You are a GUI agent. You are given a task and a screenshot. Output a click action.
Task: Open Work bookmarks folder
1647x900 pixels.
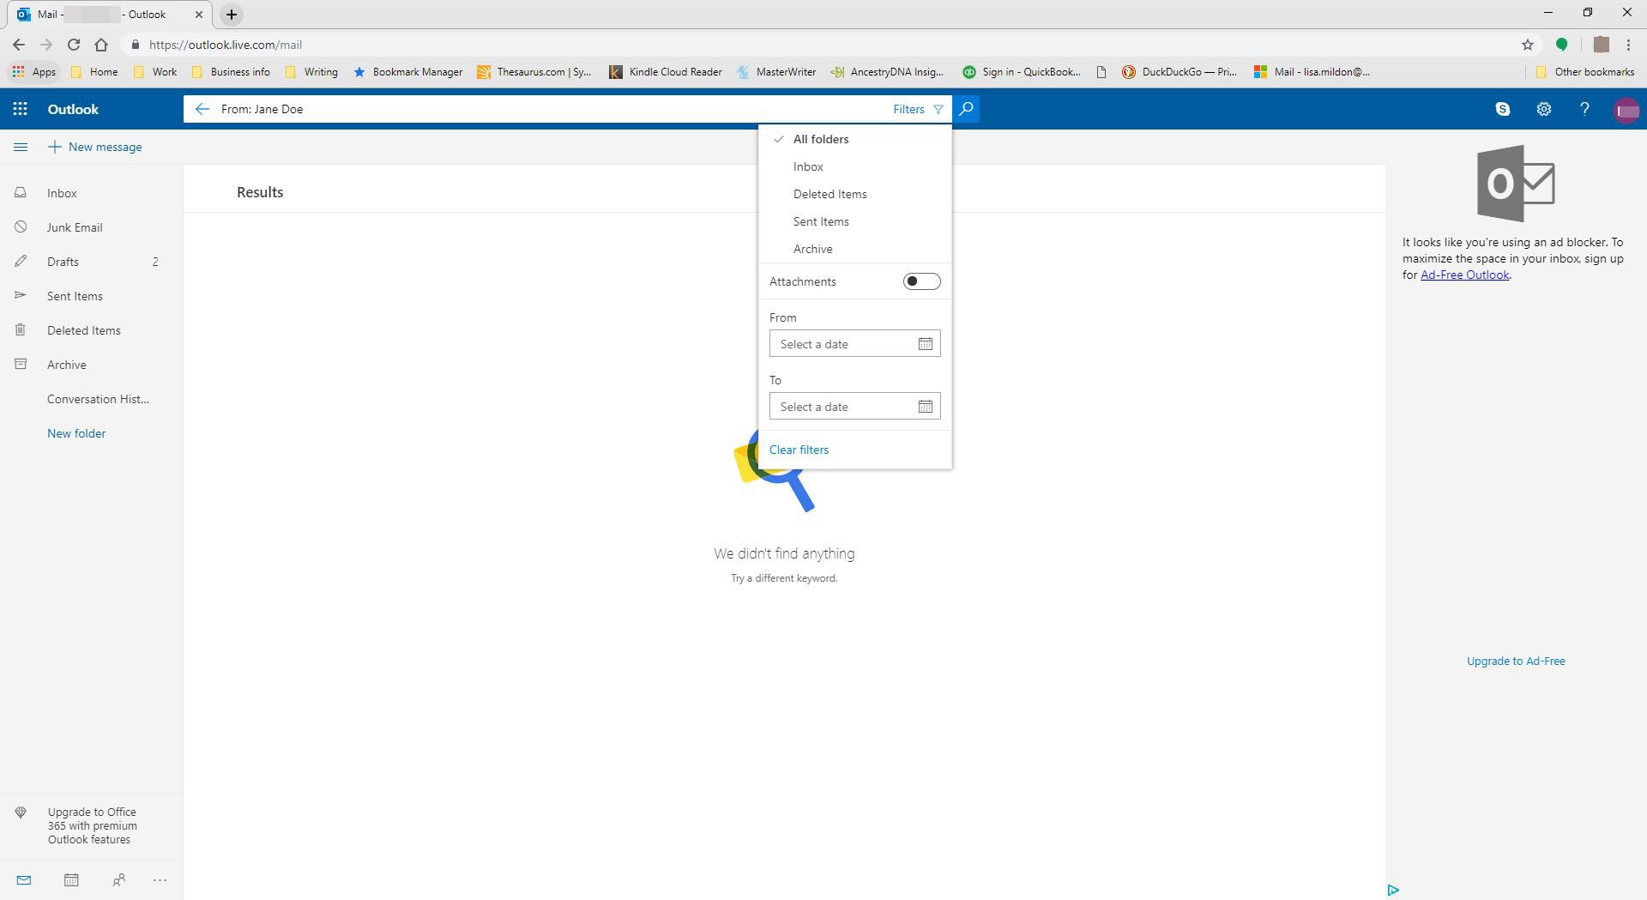pos(155,72)
